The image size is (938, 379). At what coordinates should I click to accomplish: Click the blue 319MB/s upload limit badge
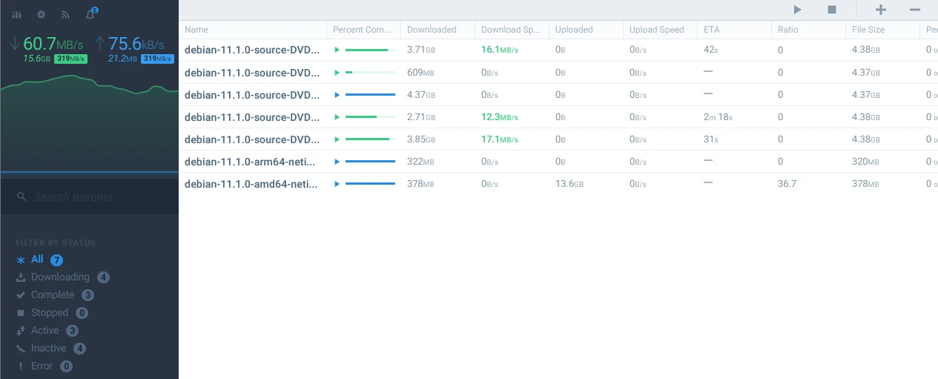[x=157, y=59]
